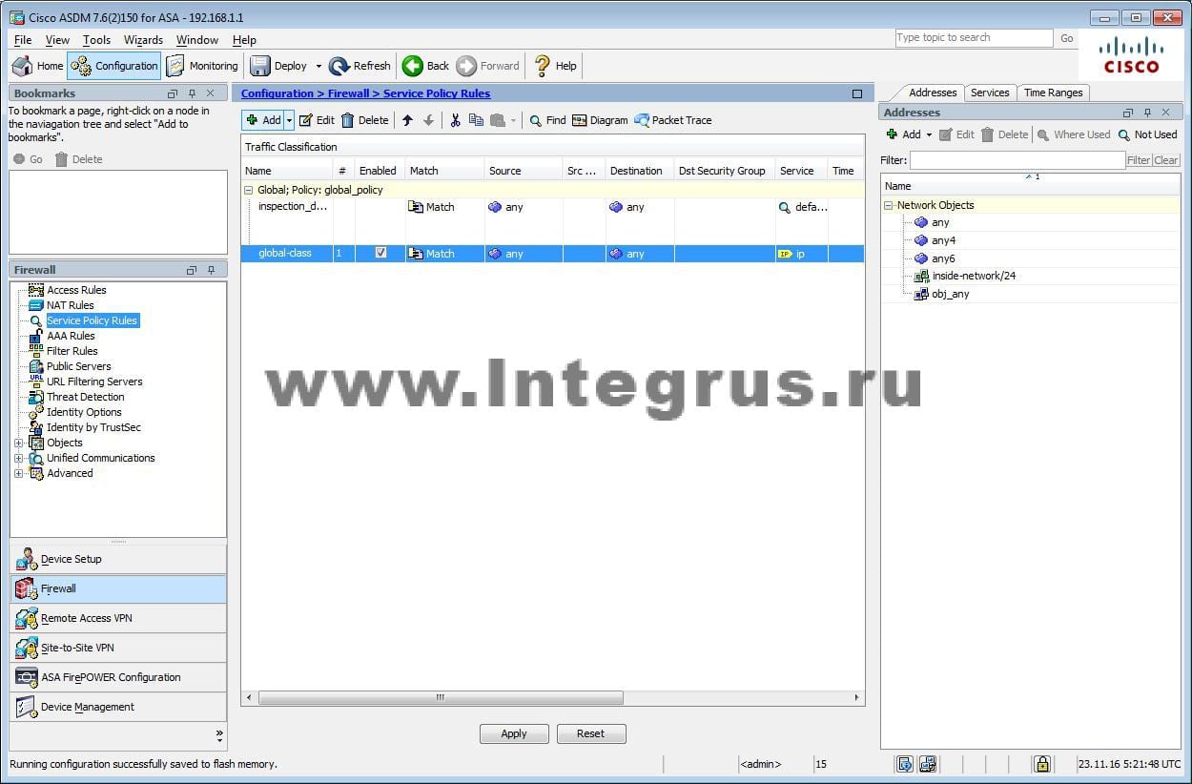This screenshot has height=784, width=1192.
Task: Move rule down with arrow icon
Action: coord(428,120)
